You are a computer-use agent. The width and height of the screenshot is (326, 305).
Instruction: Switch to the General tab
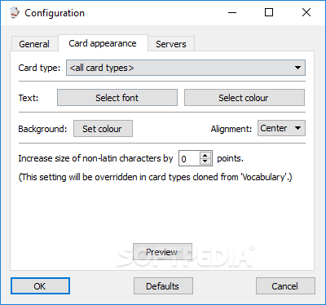(x=34, y=44)
